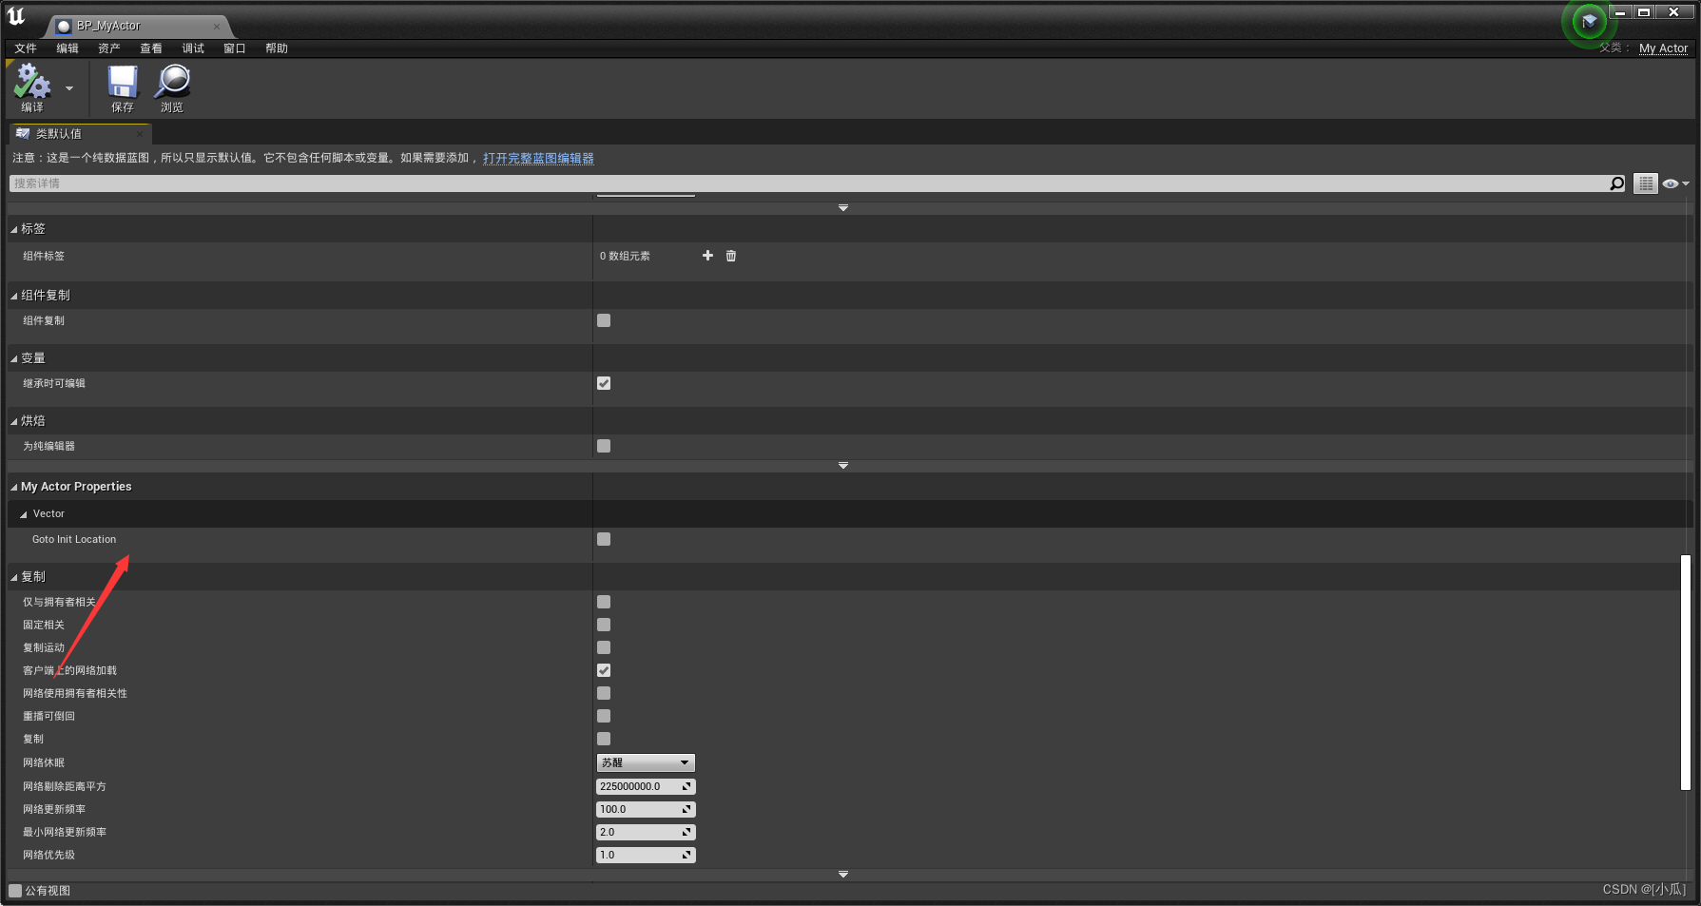This screenshot has width=1701, height=906.
Task: Close the BP_MyActor tab
Action: point(217,27)
